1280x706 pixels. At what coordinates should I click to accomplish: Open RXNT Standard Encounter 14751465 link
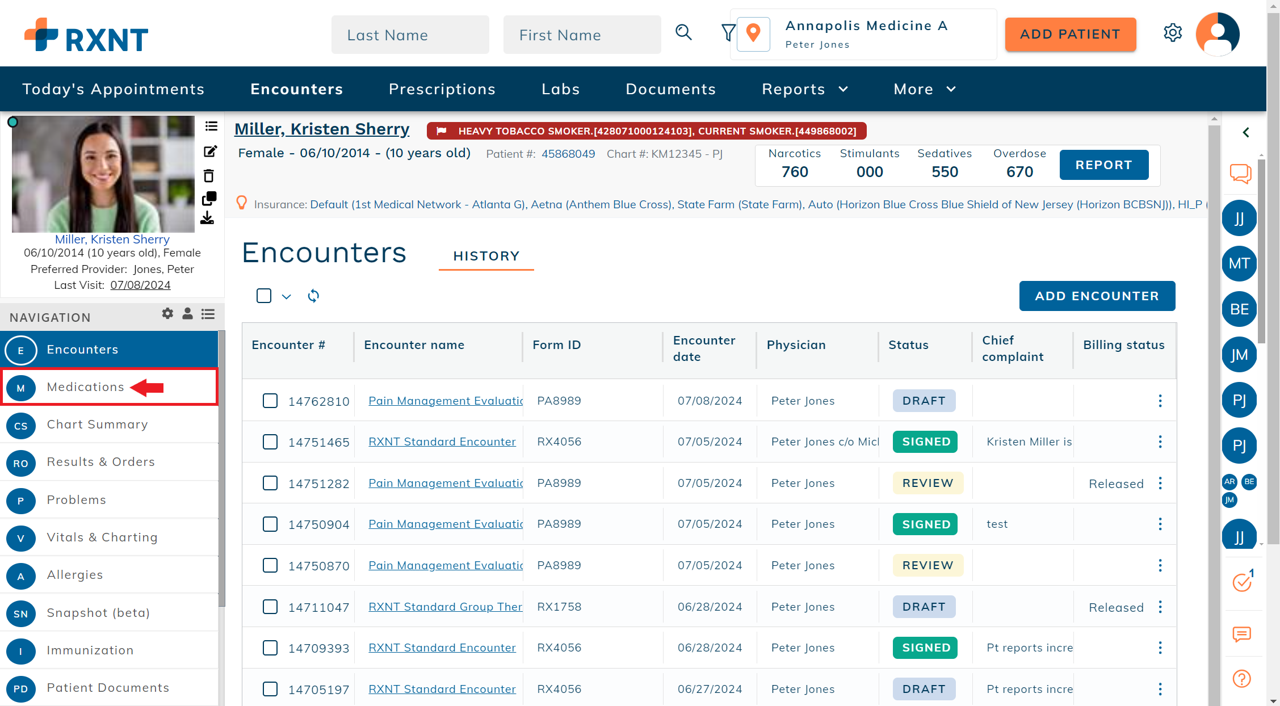442,442
